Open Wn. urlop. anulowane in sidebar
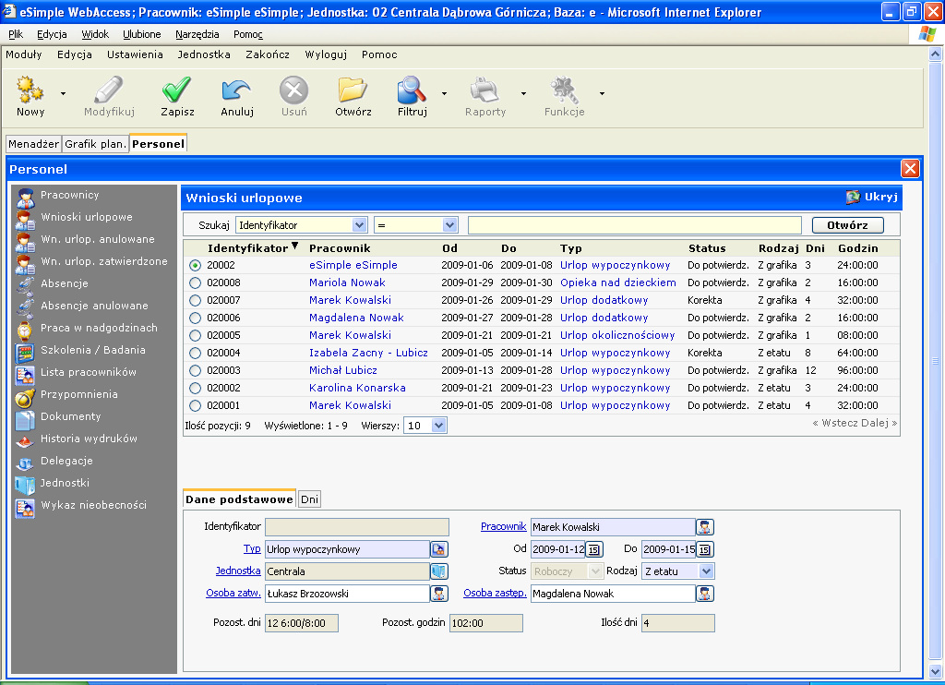Image resolution: width=945 pixels, height=685 pixels. (x=98, y=239)
